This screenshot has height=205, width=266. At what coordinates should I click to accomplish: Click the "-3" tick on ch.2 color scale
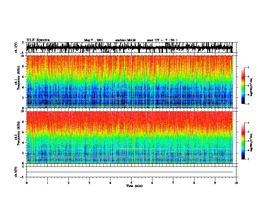[x=248, y=123]
